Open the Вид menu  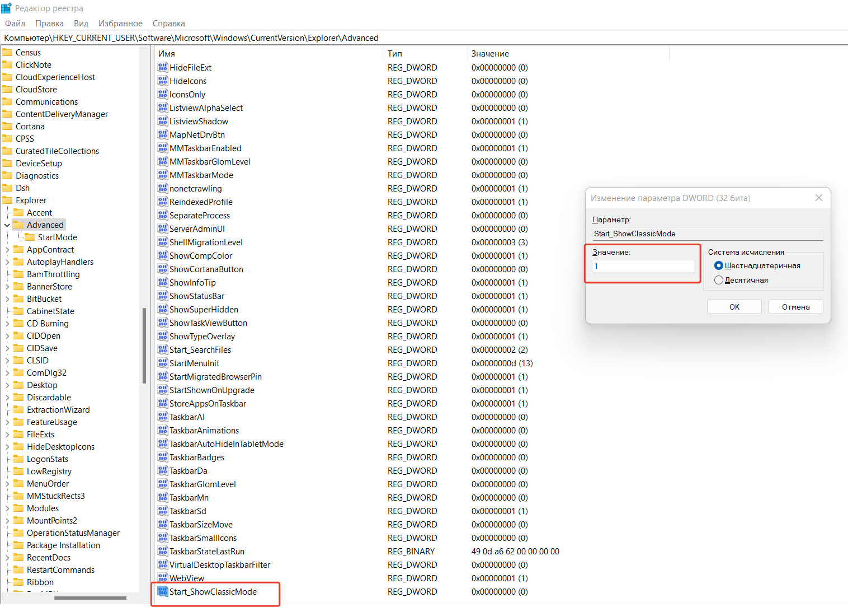coord(81,23)
